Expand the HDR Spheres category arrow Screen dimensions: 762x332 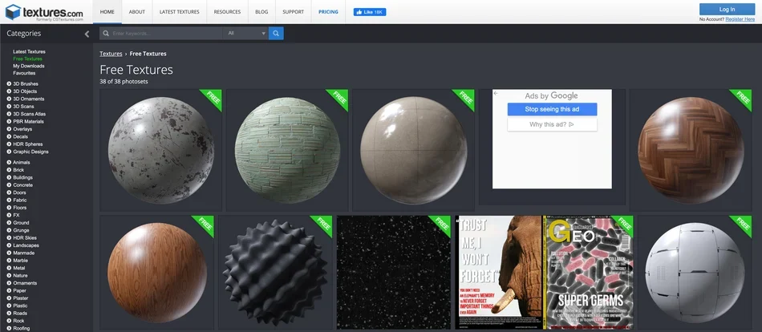point(9,144)
